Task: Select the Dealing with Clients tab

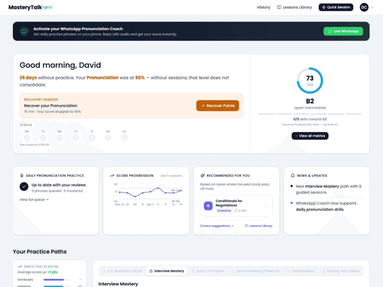Action: click(x=340, y=271)
